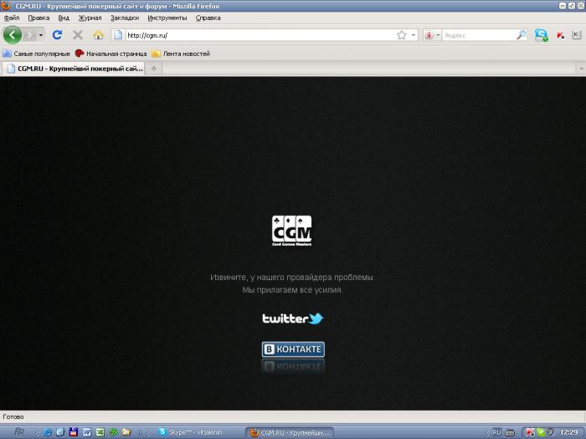
Task: Click the green Back navigation arrow
Action: (13, 35)
